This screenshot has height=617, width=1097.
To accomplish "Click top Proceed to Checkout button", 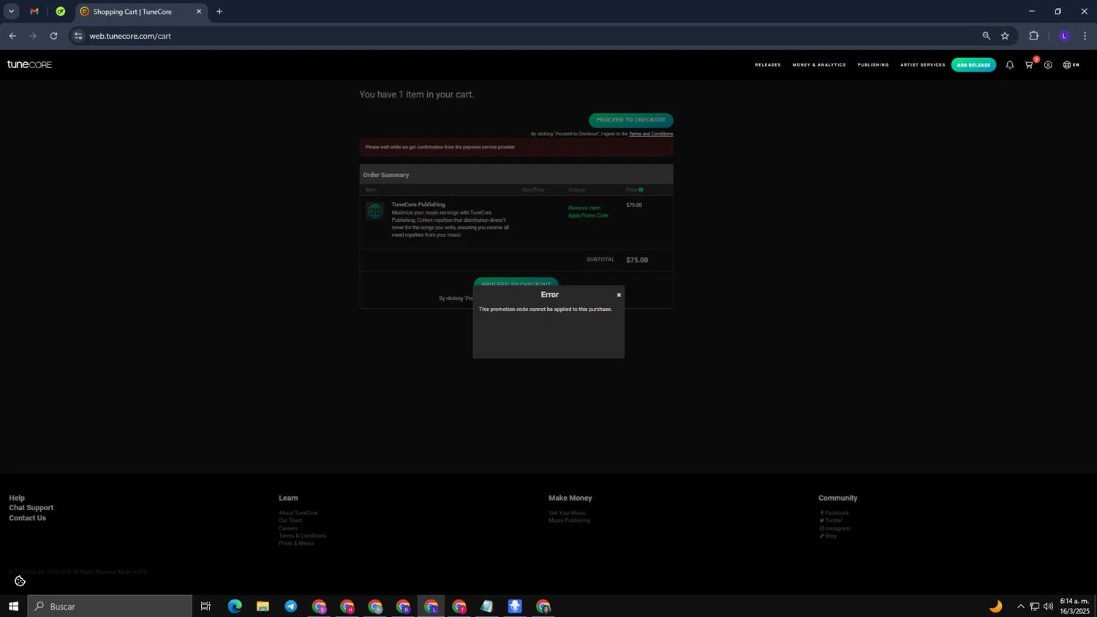I will (630, 120).
